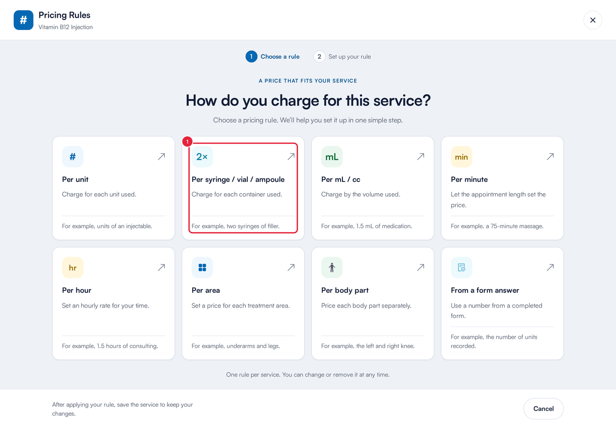Choose the Per minute rule title
The image size is (616, 428).
469,179
